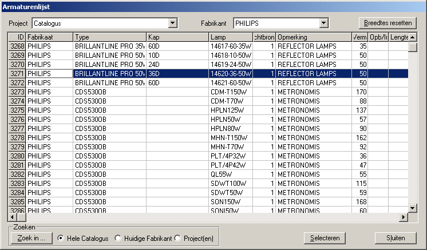Click the Kap column header
This screenshot has width=427, height=250.
178,37
